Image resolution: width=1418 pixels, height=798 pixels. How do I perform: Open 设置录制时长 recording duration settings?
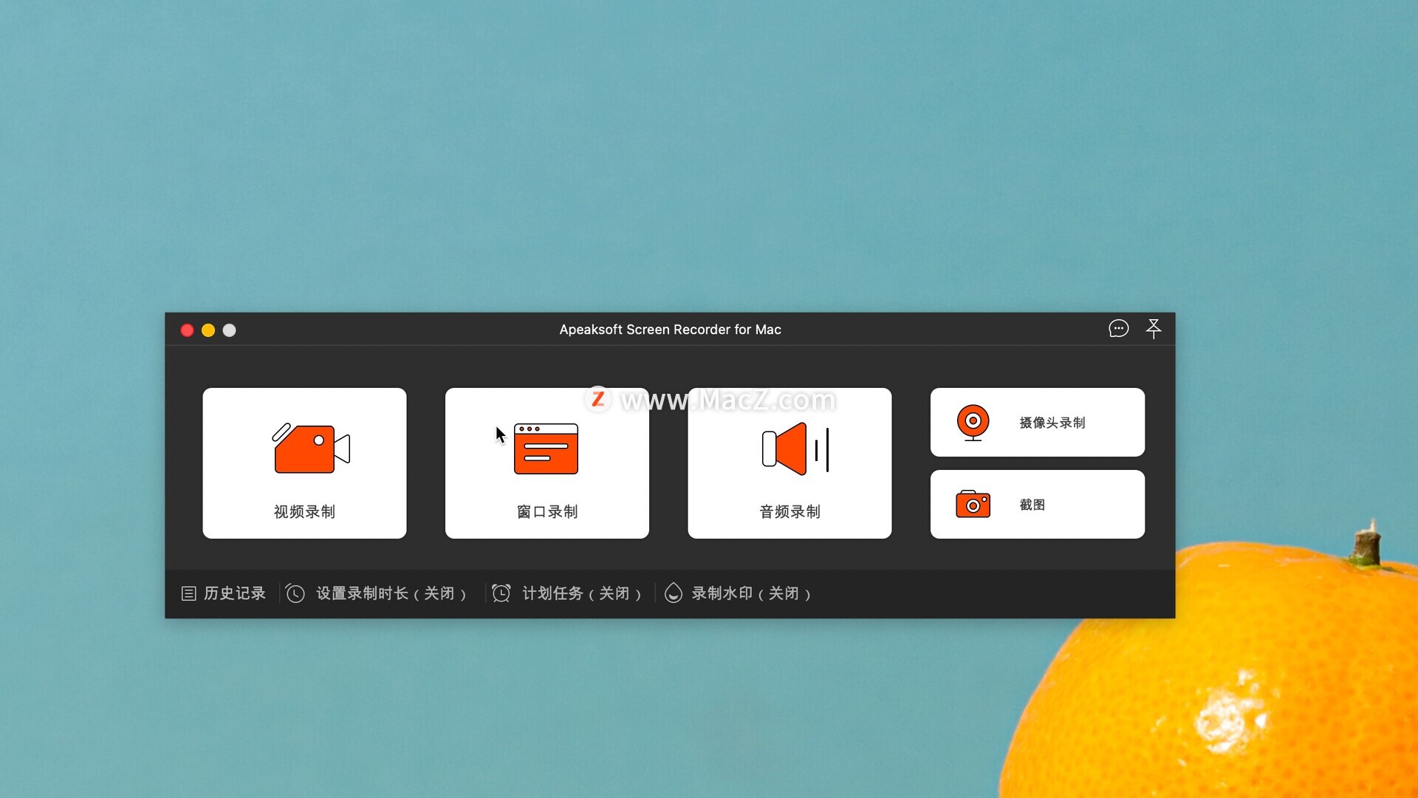[391, 593]
